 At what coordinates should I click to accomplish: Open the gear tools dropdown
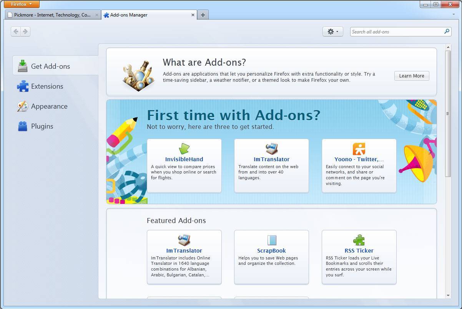332,31
